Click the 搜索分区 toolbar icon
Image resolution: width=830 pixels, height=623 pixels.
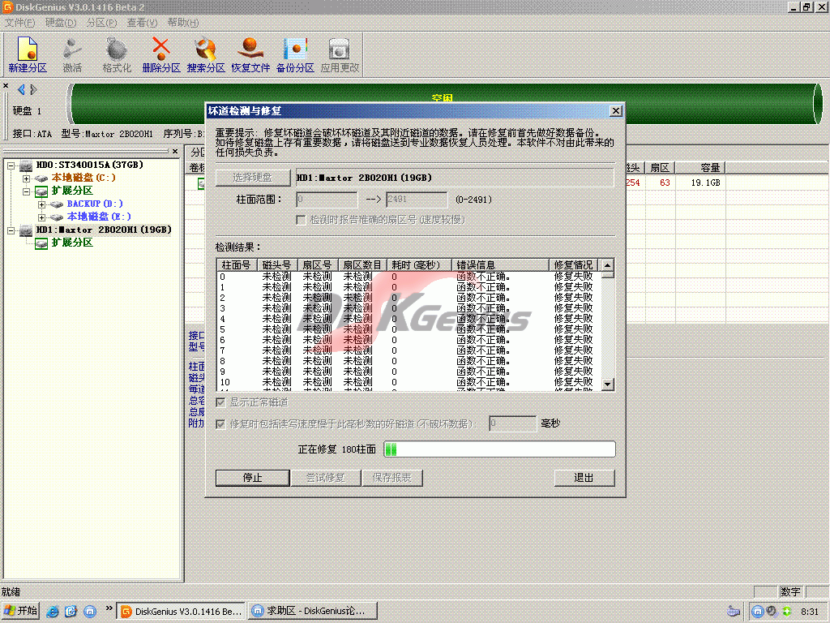206,54
